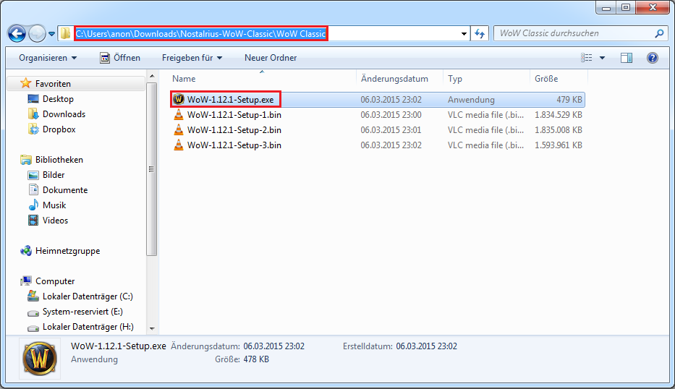Open Lokaler Datenträger (C:) drive
This screenshot has width=675, height=389.
(88, 296)
